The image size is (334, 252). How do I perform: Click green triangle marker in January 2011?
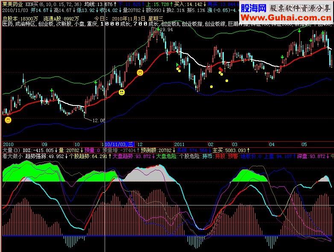pyautogui.click(x=177, y=64)
